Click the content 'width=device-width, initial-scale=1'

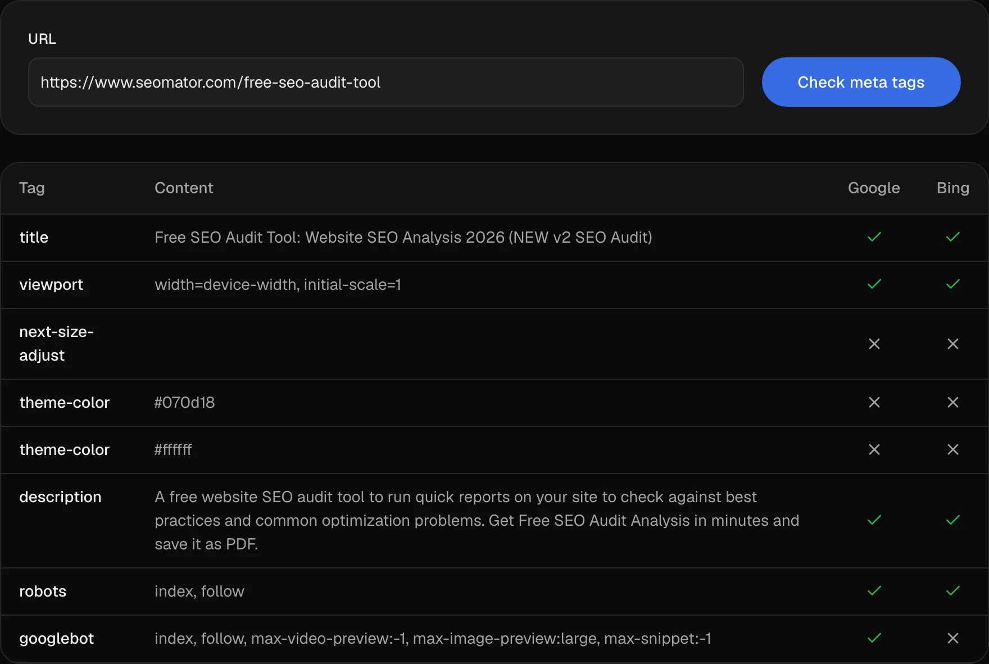[278, 285]
